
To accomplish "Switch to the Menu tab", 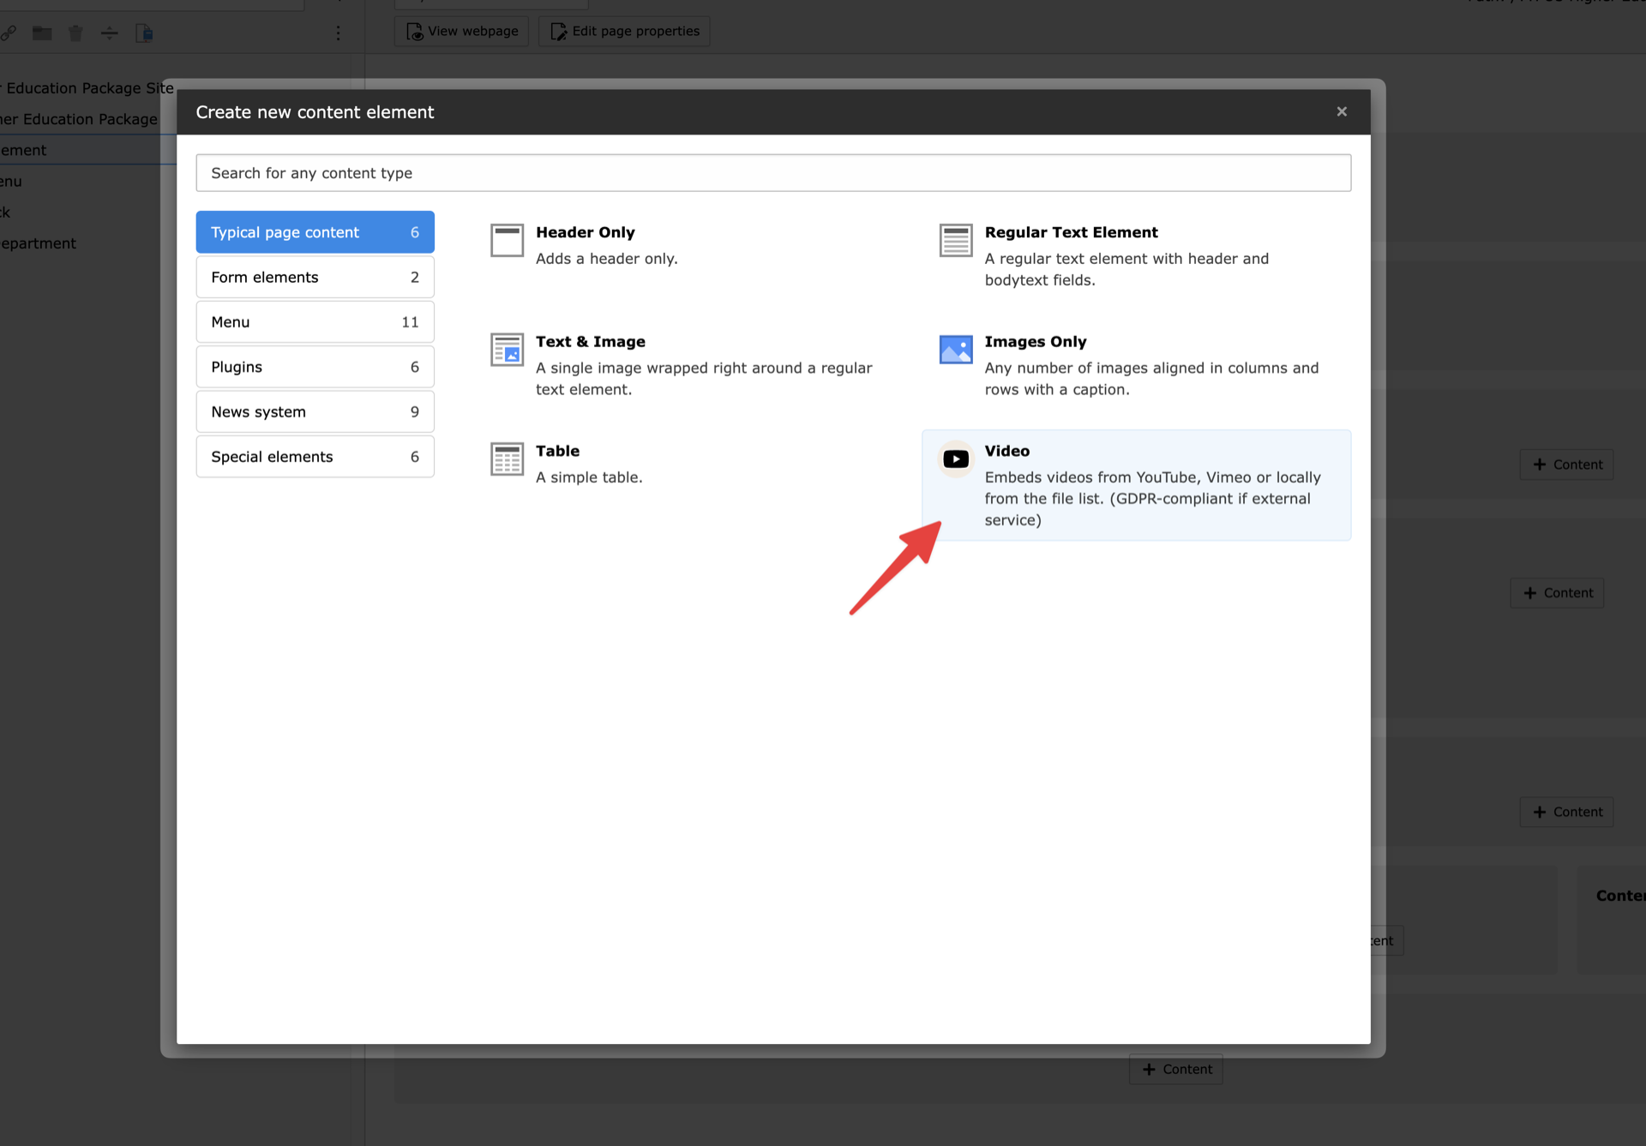I will pos(315,322).
